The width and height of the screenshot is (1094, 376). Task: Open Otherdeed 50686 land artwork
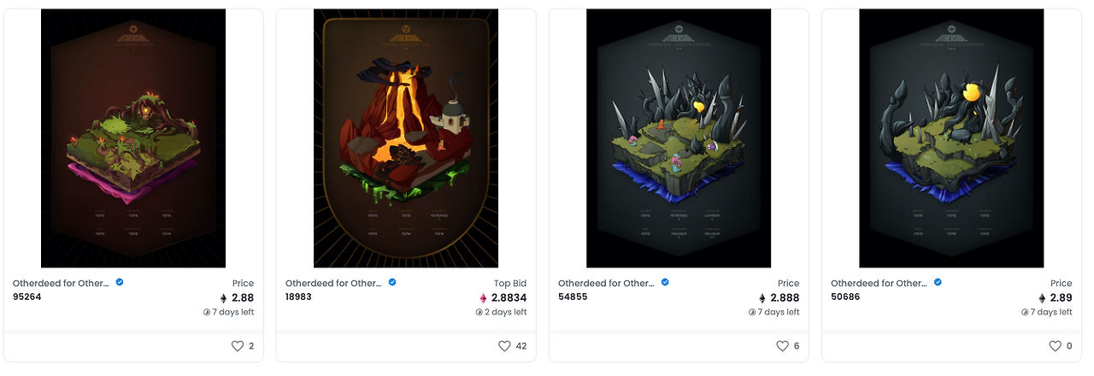(951, 138)
